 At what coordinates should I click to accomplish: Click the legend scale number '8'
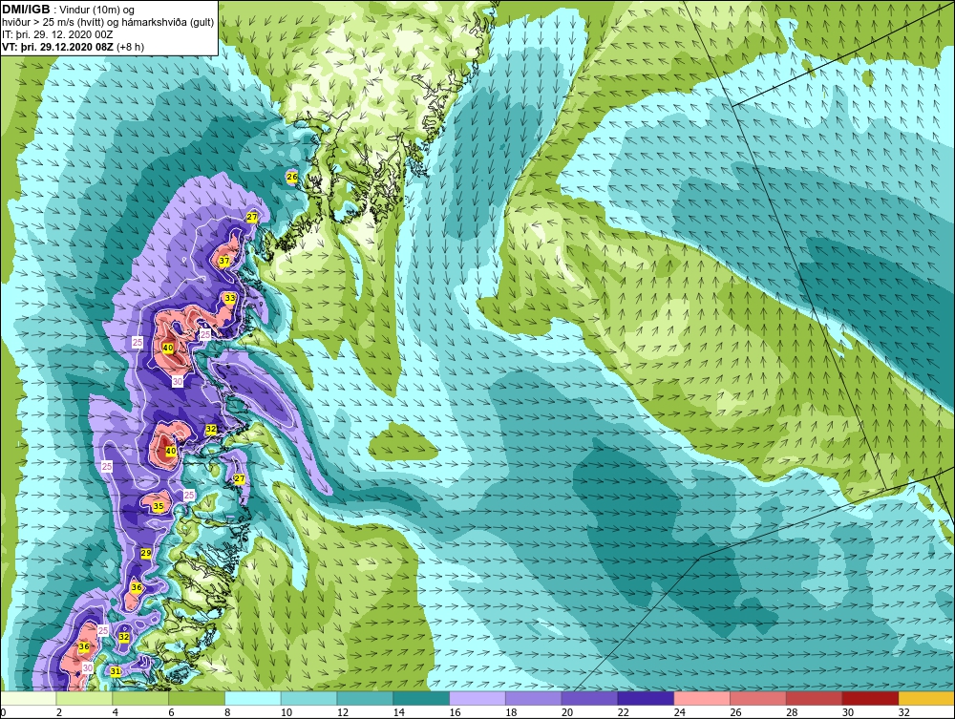point(227,712)
